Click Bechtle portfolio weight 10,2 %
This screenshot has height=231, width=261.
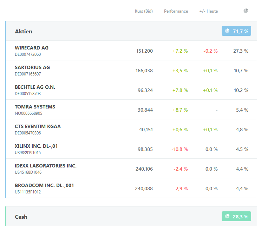tap(241, 90)
